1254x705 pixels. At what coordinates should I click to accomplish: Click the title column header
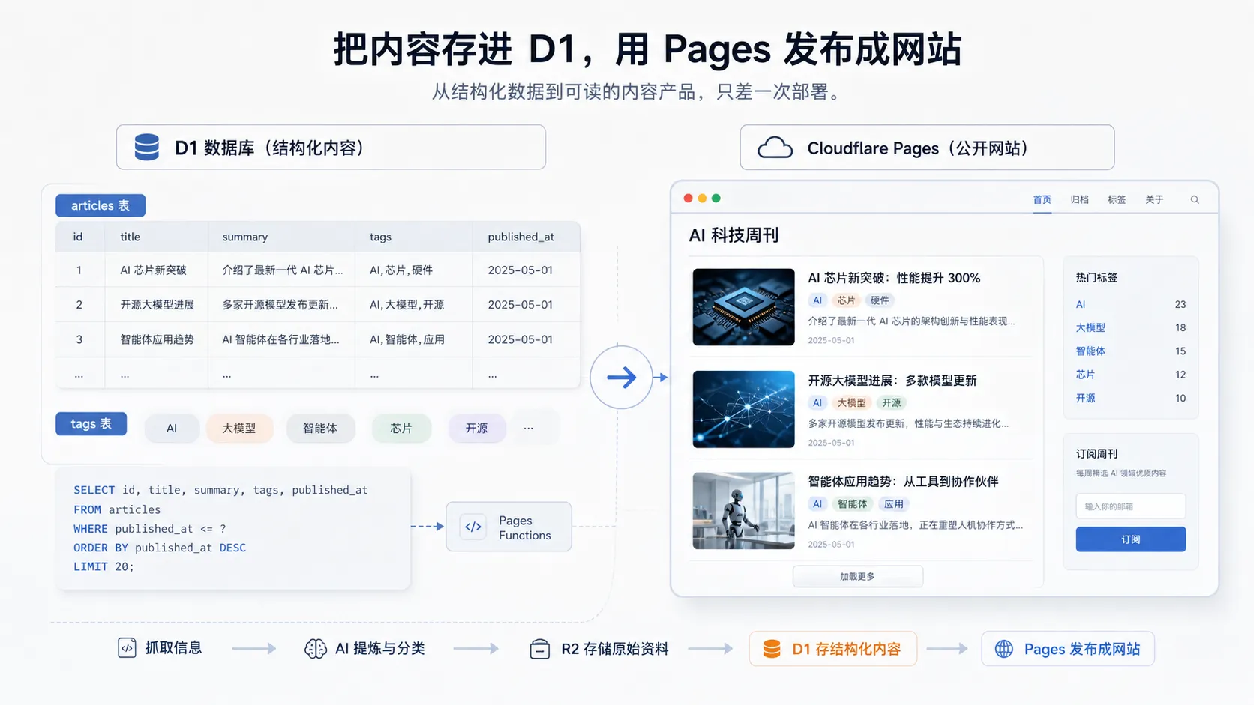[x=130, y=237]
